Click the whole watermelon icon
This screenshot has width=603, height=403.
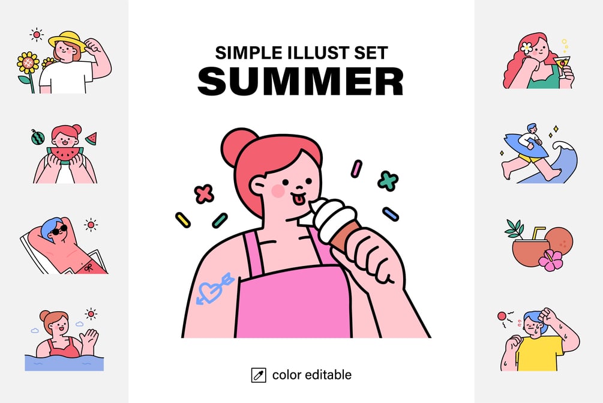point(38,137)
